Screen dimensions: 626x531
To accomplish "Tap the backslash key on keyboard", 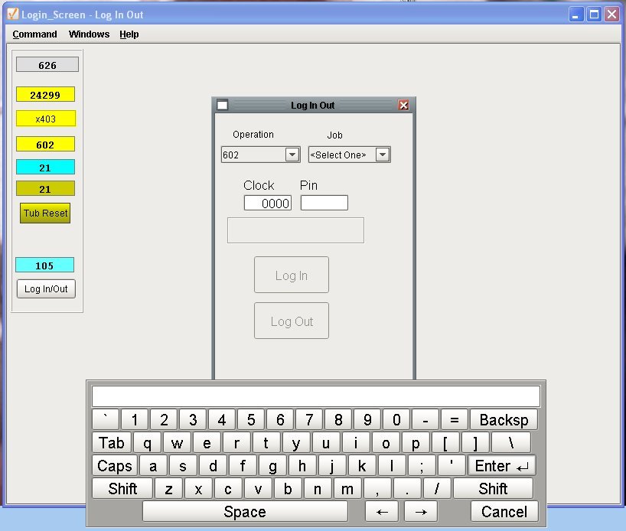I will 511,443.
